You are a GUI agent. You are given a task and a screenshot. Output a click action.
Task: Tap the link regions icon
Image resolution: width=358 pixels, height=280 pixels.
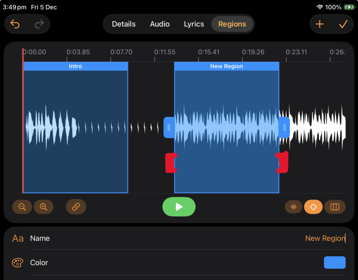pos(76,207)
